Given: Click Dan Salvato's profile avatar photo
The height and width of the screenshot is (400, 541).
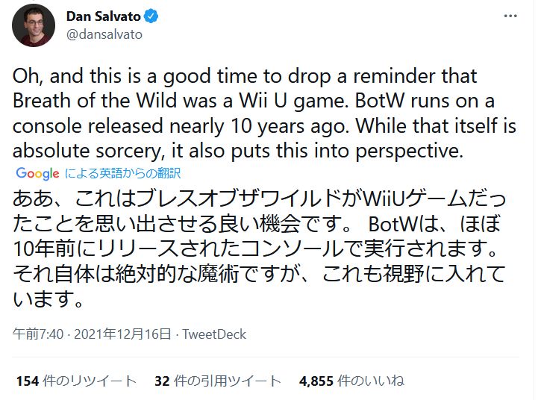Looking at the screenshot, I should [34, 25].
